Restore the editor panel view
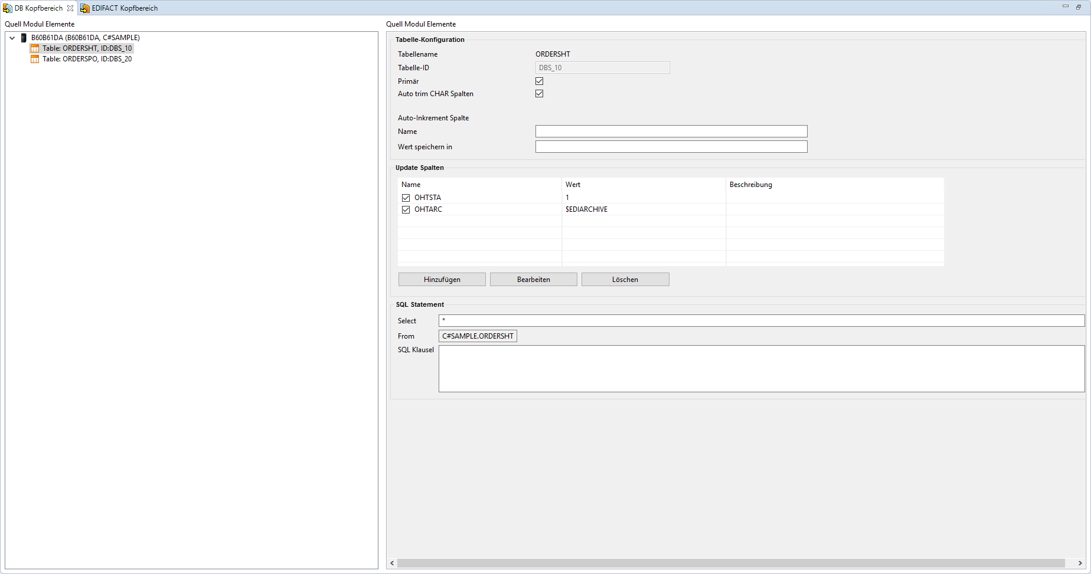 (x=1079, y=7)
